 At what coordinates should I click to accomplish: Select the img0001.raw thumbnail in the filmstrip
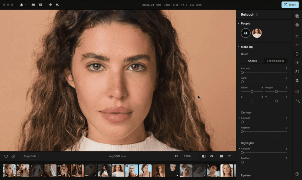coord(118,171)
